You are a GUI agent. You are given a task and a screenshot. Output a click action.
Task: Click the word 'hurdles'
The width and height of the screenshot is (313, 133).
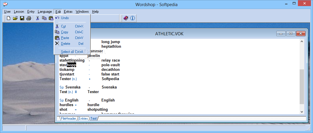[x=67, y=105]
